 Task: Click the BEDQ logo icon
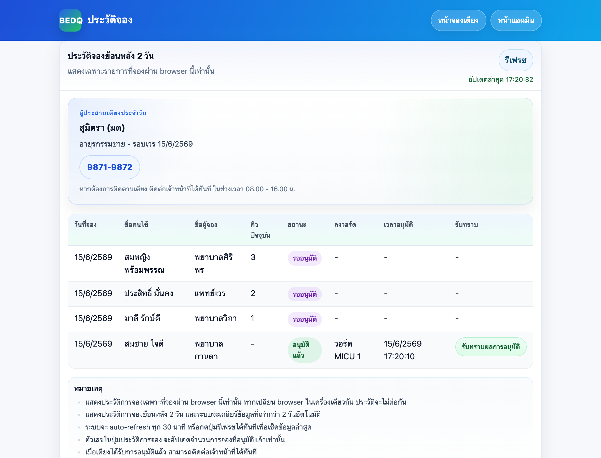point(70,20)
